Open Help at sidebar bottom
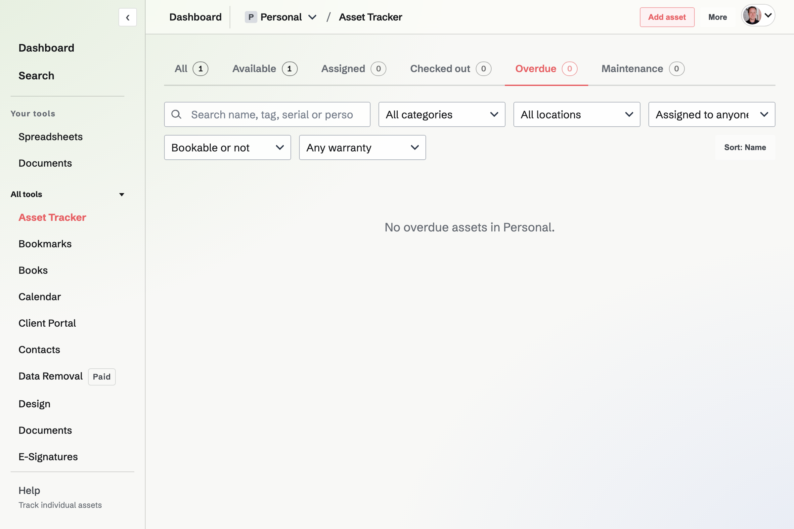The height and width of the screenshot is (529, 794). click(29, 490)
